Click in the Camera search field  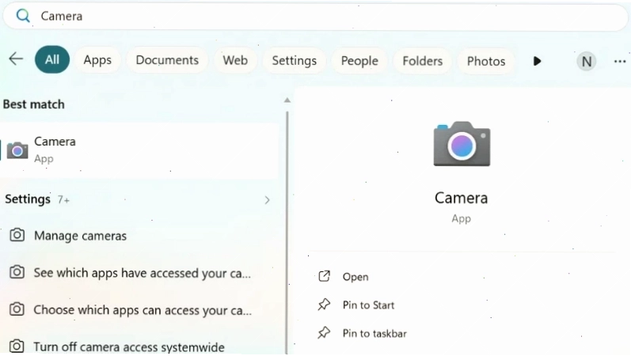pos(315,17)
